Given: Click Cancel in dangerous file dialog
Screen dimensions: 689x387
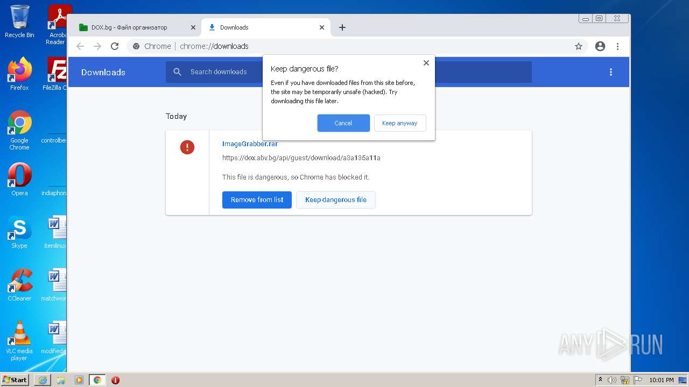Looking at the screenshot, I should pos(343,123).
